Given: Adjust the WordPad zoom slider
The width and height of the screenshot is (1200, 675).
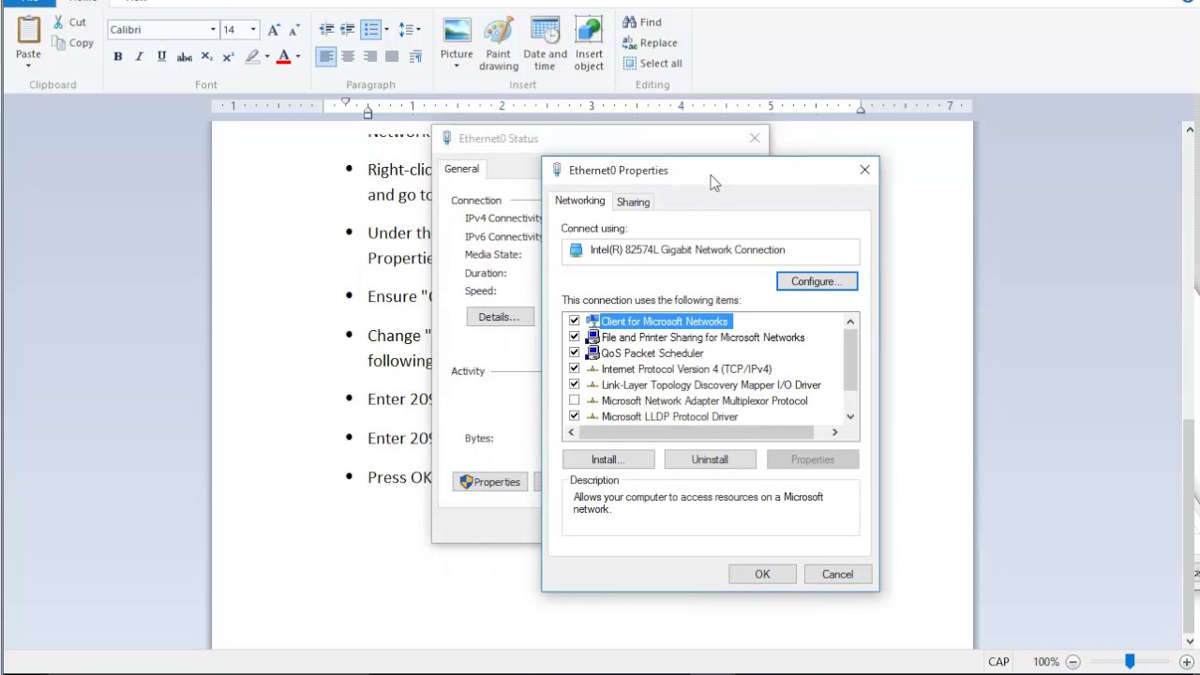Looking at the screenshot, I should click(1130, 662).
